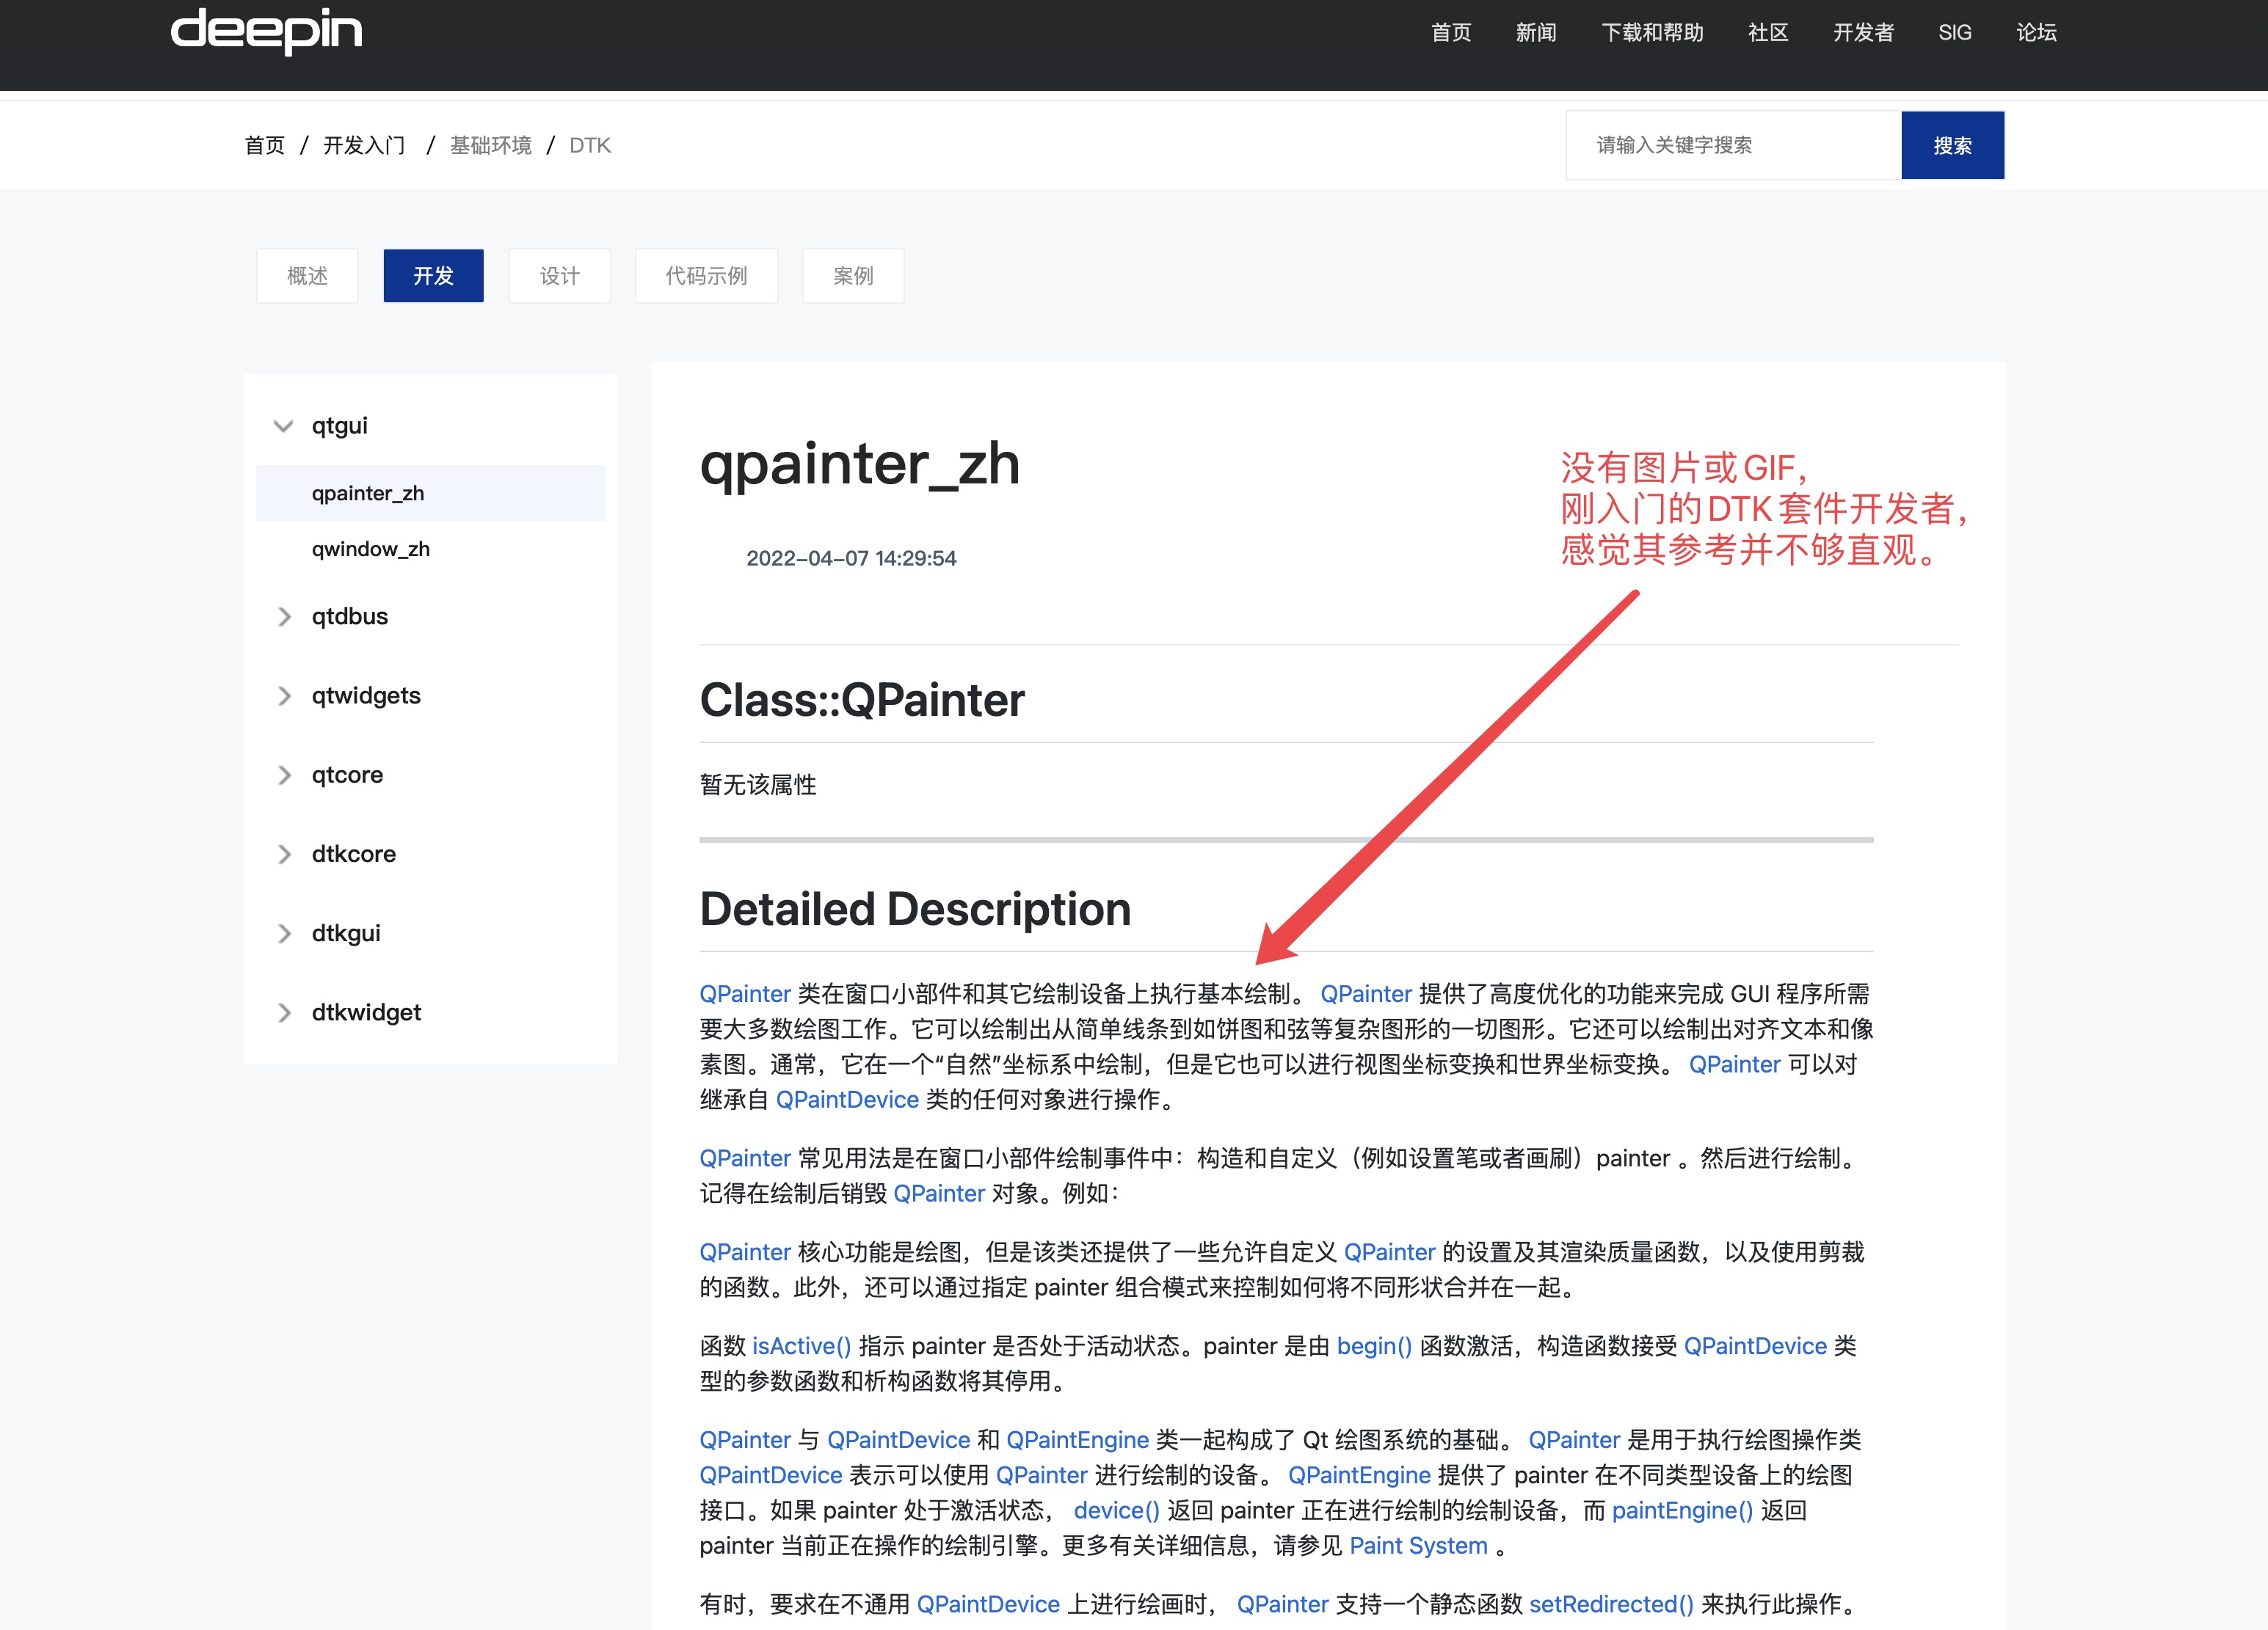This screenshot has height=1630, width=2268.
Task: Expand the qtcore section chevron
Action: (x=284, y=775)
